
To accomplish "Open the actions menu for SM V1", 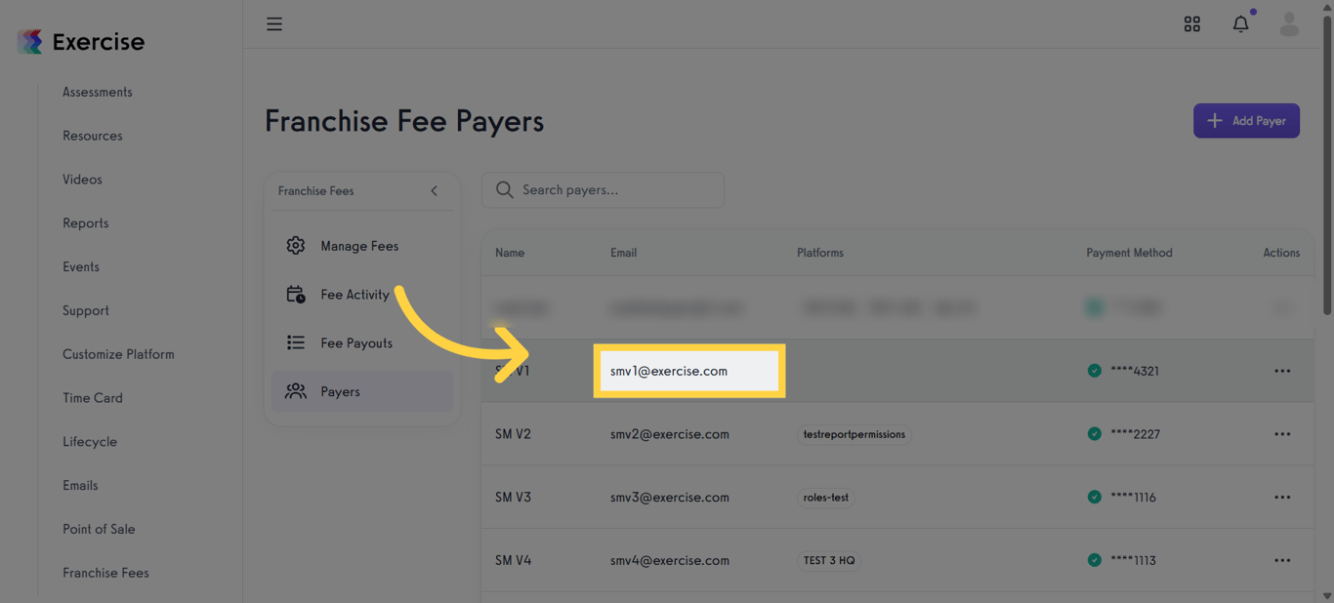I will (1282, 371).
